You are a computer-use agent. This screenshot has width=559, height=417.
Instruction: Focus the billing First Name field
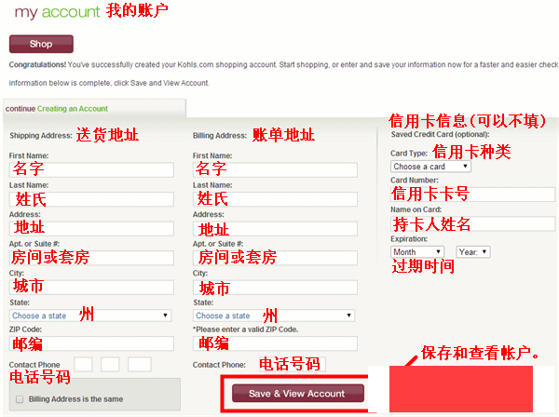(275, 169)
